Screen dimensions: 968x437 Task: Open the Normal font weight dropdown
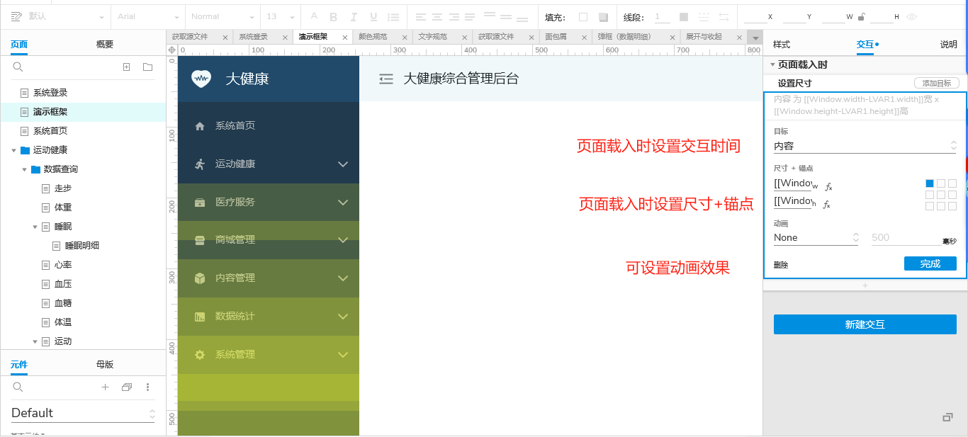tap(223, 16)
